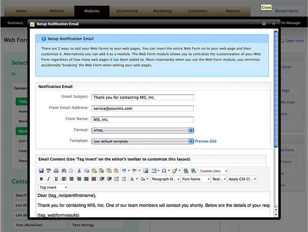The height and width of the screenshot is (232, 308).
Task: Open the Image Manager icon
Action: 146,171
